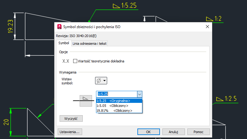
Task: Click the AutoCAD Mechanical dialog title icon
Action: [59, 27]
